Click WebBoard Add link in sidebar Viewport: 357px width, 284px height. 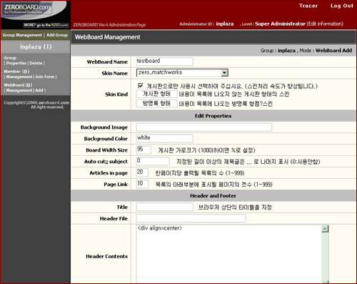(39, 90)
